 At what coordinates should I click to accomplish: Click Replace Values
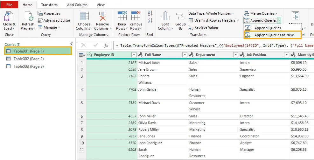point(204,27)
